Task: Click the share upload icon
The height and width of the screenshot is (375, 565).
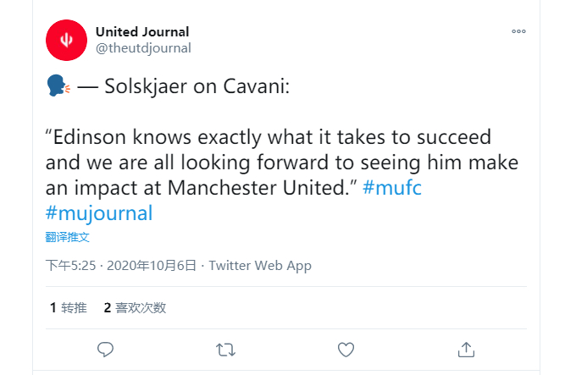Action: (x=466, y=350)
